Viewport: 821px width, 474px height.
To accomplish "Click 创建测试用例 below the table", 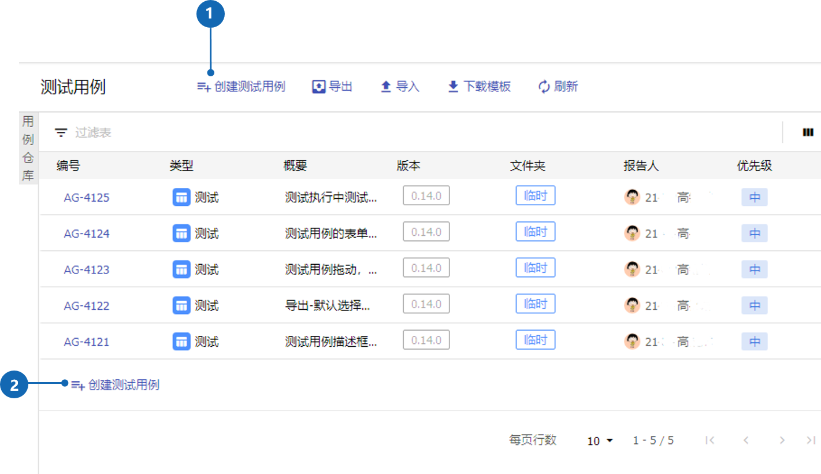I will pos(116,385).
